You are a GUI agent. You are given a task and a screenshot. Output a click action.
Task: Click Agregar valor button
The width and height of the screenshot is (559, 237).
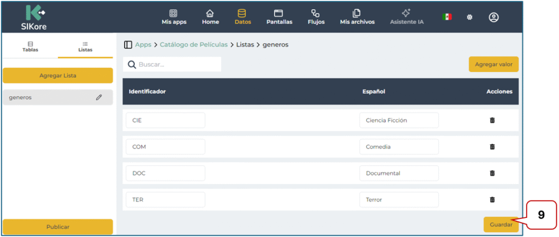pyautogui.click(x=493, y=64)
